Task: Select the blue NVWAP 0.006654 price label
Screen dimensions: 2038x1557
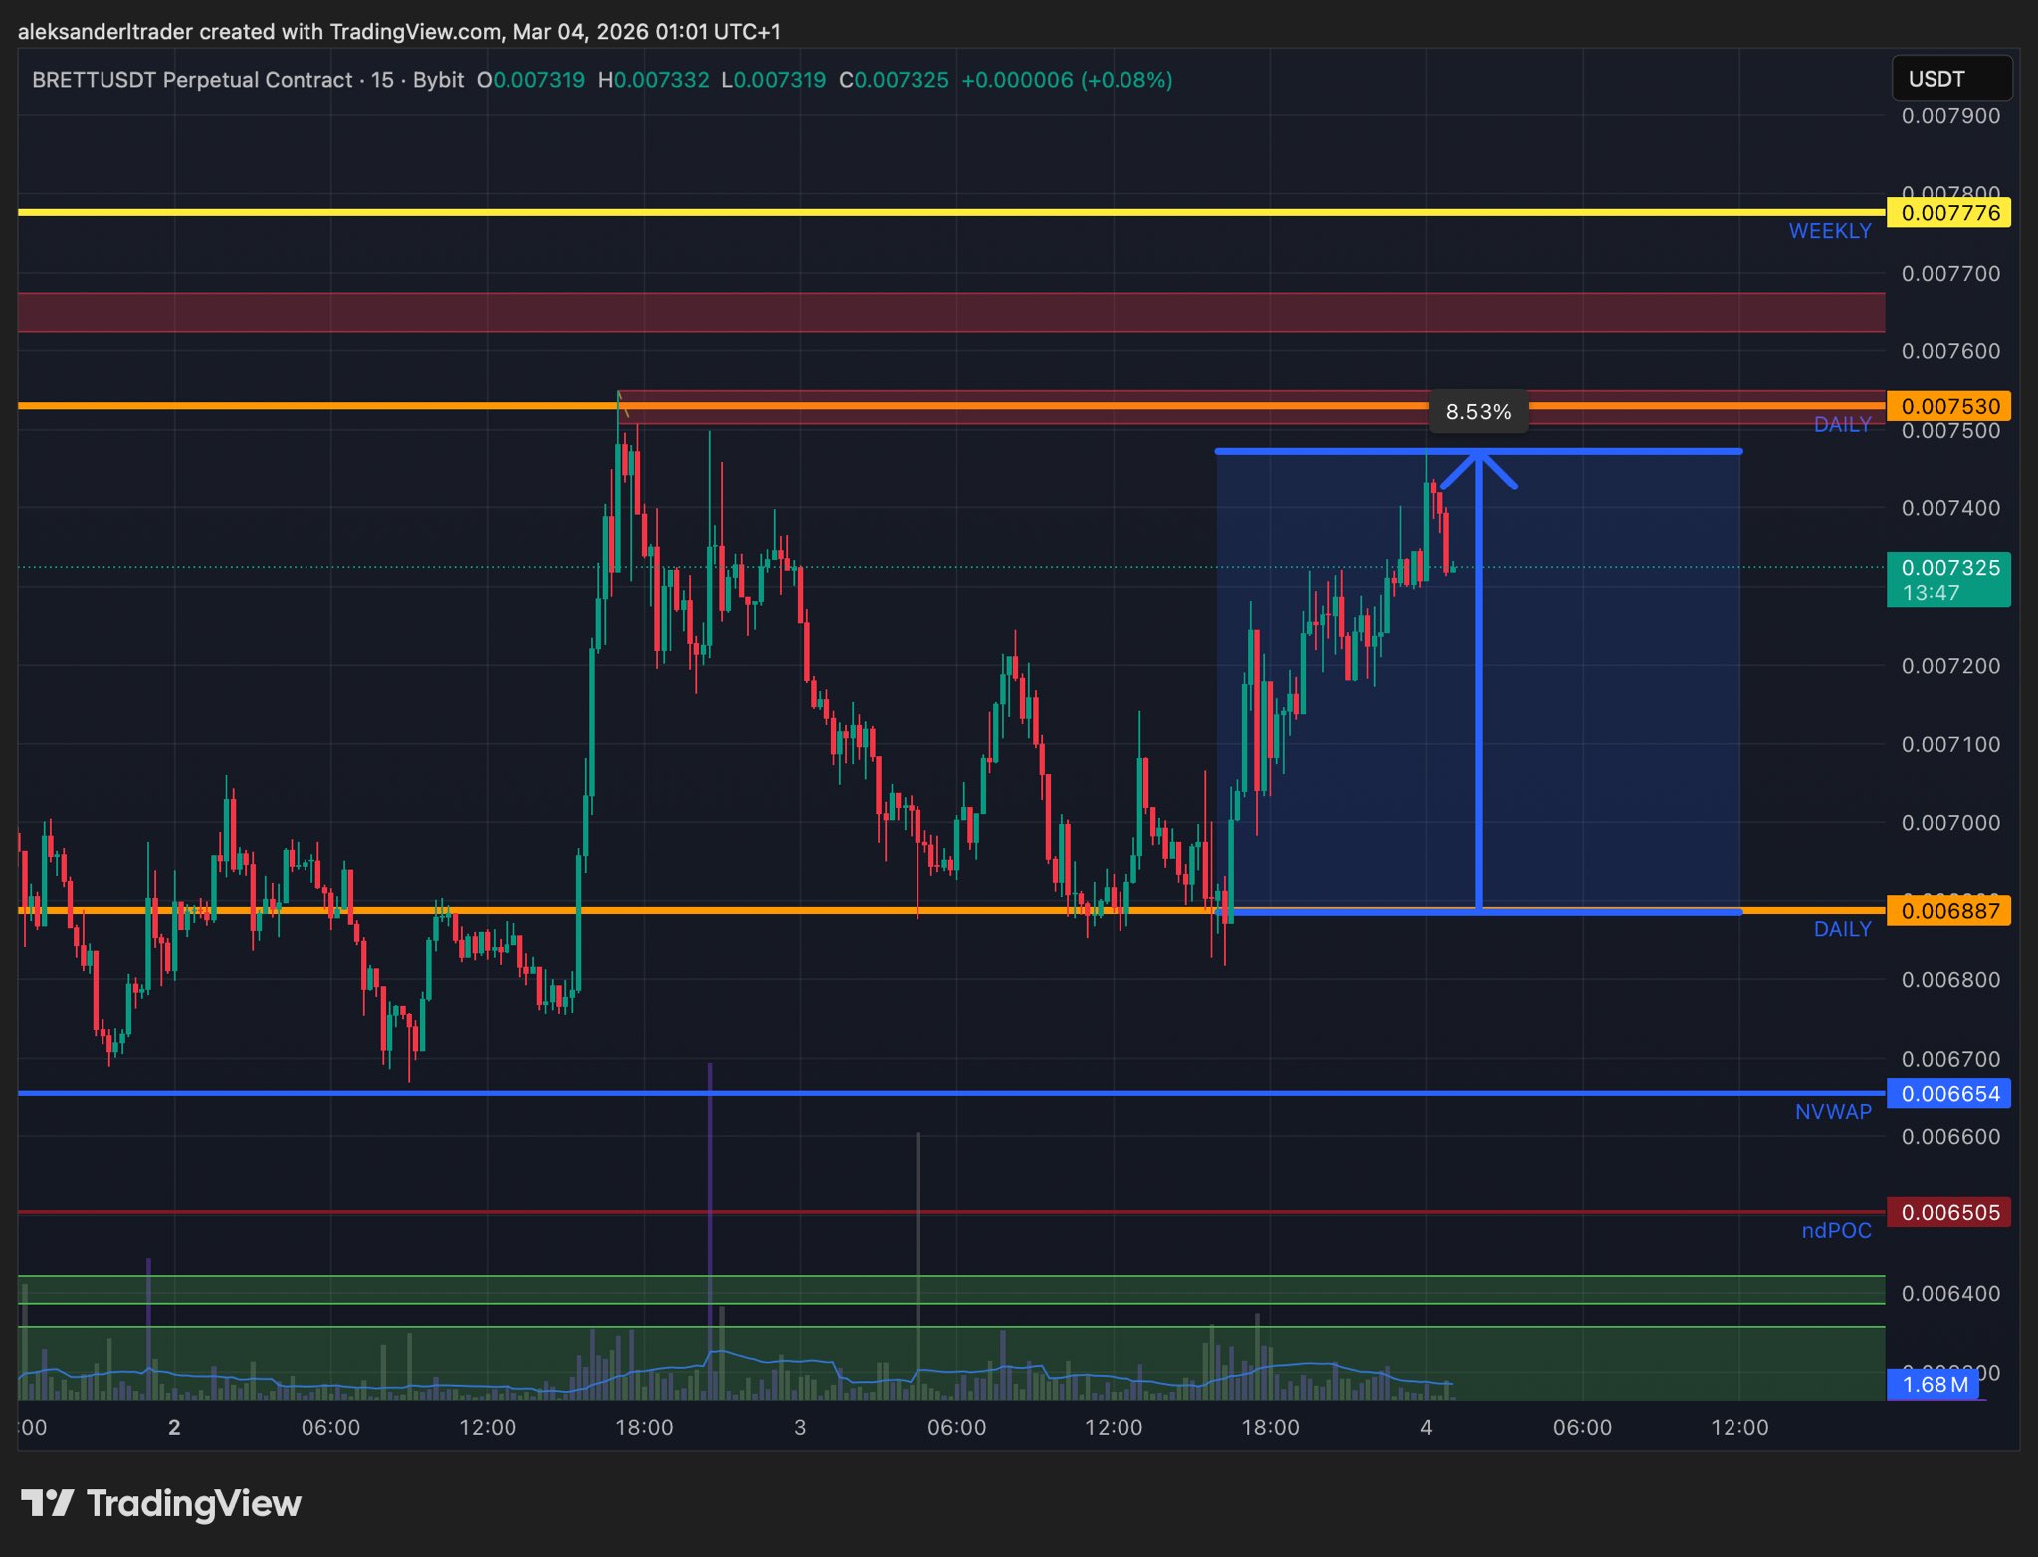Action: 1948,1094
